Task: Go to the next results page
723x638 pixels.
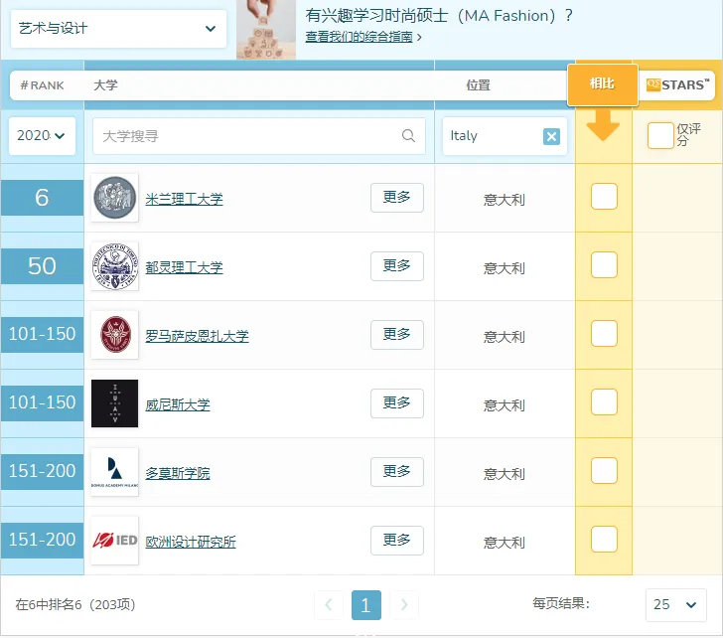Action: point(404,605)
